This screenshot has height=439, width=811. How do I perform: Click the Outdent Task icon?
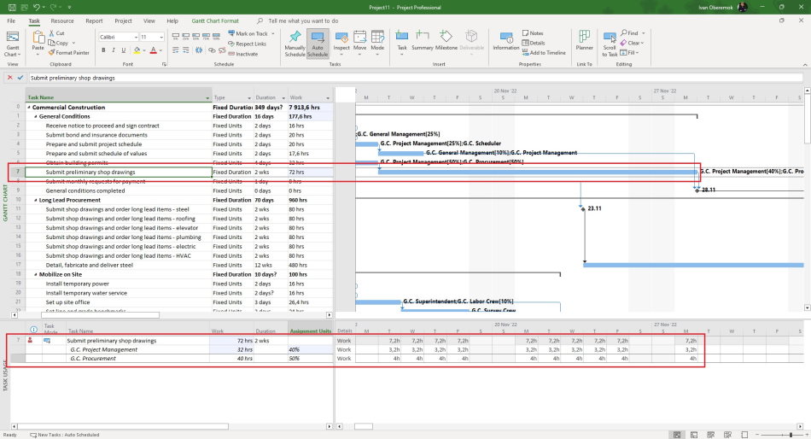[176, 50]
